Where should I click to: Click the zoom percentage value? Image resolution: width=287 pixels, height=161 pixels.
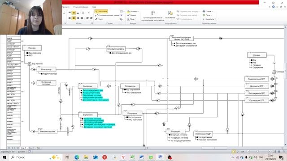(x=242, y=152)
